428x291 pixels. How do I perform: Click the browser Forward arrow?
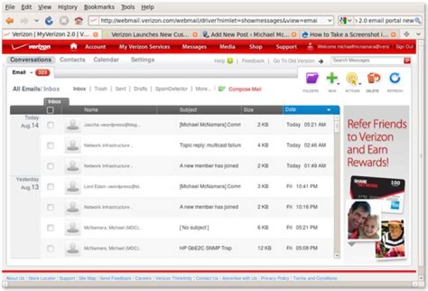(x=24, y=21)
